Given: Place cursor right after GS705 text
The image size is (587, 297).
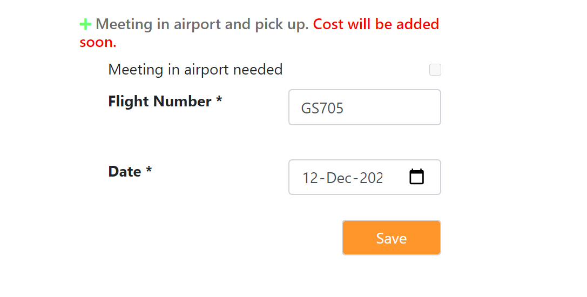Looking at the screenshot, I should click(x=345, y=108).
